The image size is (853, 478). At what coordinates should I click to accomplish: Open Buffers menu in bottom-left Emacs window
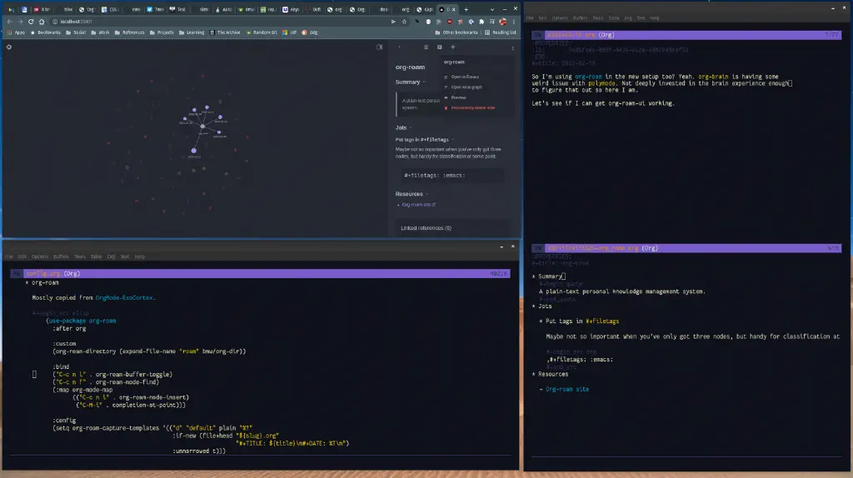coord(61,256)
